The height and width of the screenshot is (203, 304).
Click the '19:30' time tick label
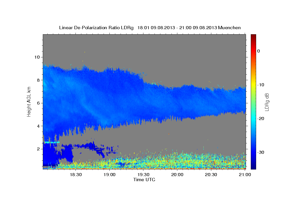click(x=143, y=175)
